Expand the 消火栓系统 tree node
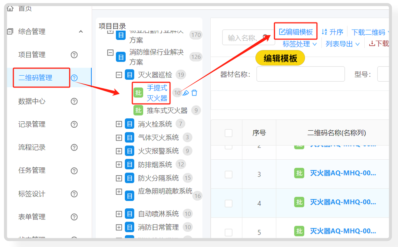 [119, 124]
